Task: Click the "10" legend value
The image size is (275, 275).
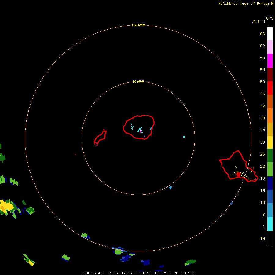Action: (x=262, y=203)
